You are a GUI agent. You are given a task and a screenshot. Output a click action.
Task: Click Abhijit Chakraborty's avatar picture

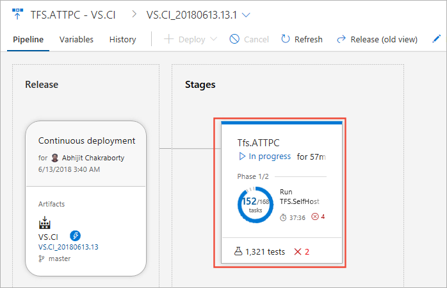pyautogui.click(x=55, y=158)
